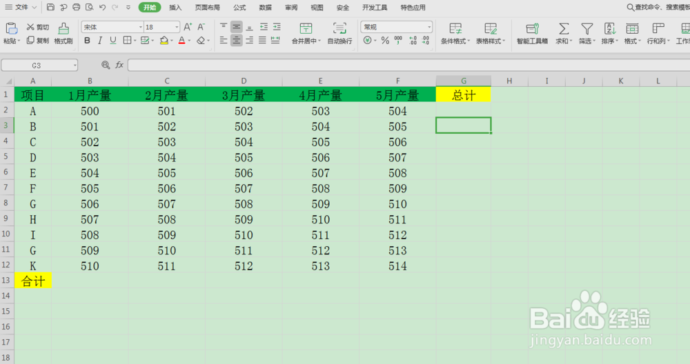Increase decimal places
The image size is (690, 364).
click(413, 41)
